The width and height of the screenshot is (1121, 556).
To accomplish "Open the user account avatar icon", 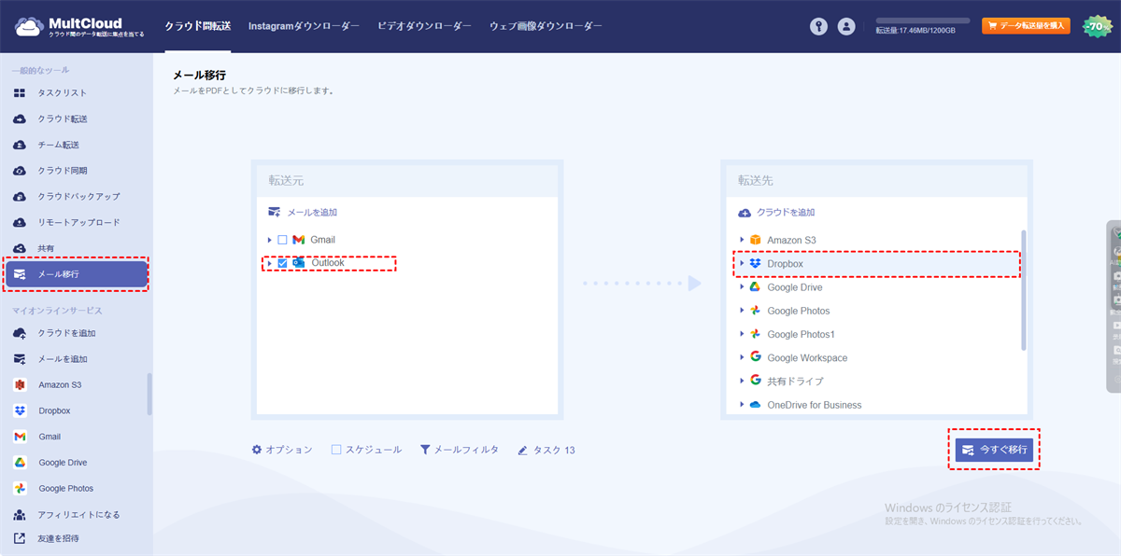I will 846,27.
